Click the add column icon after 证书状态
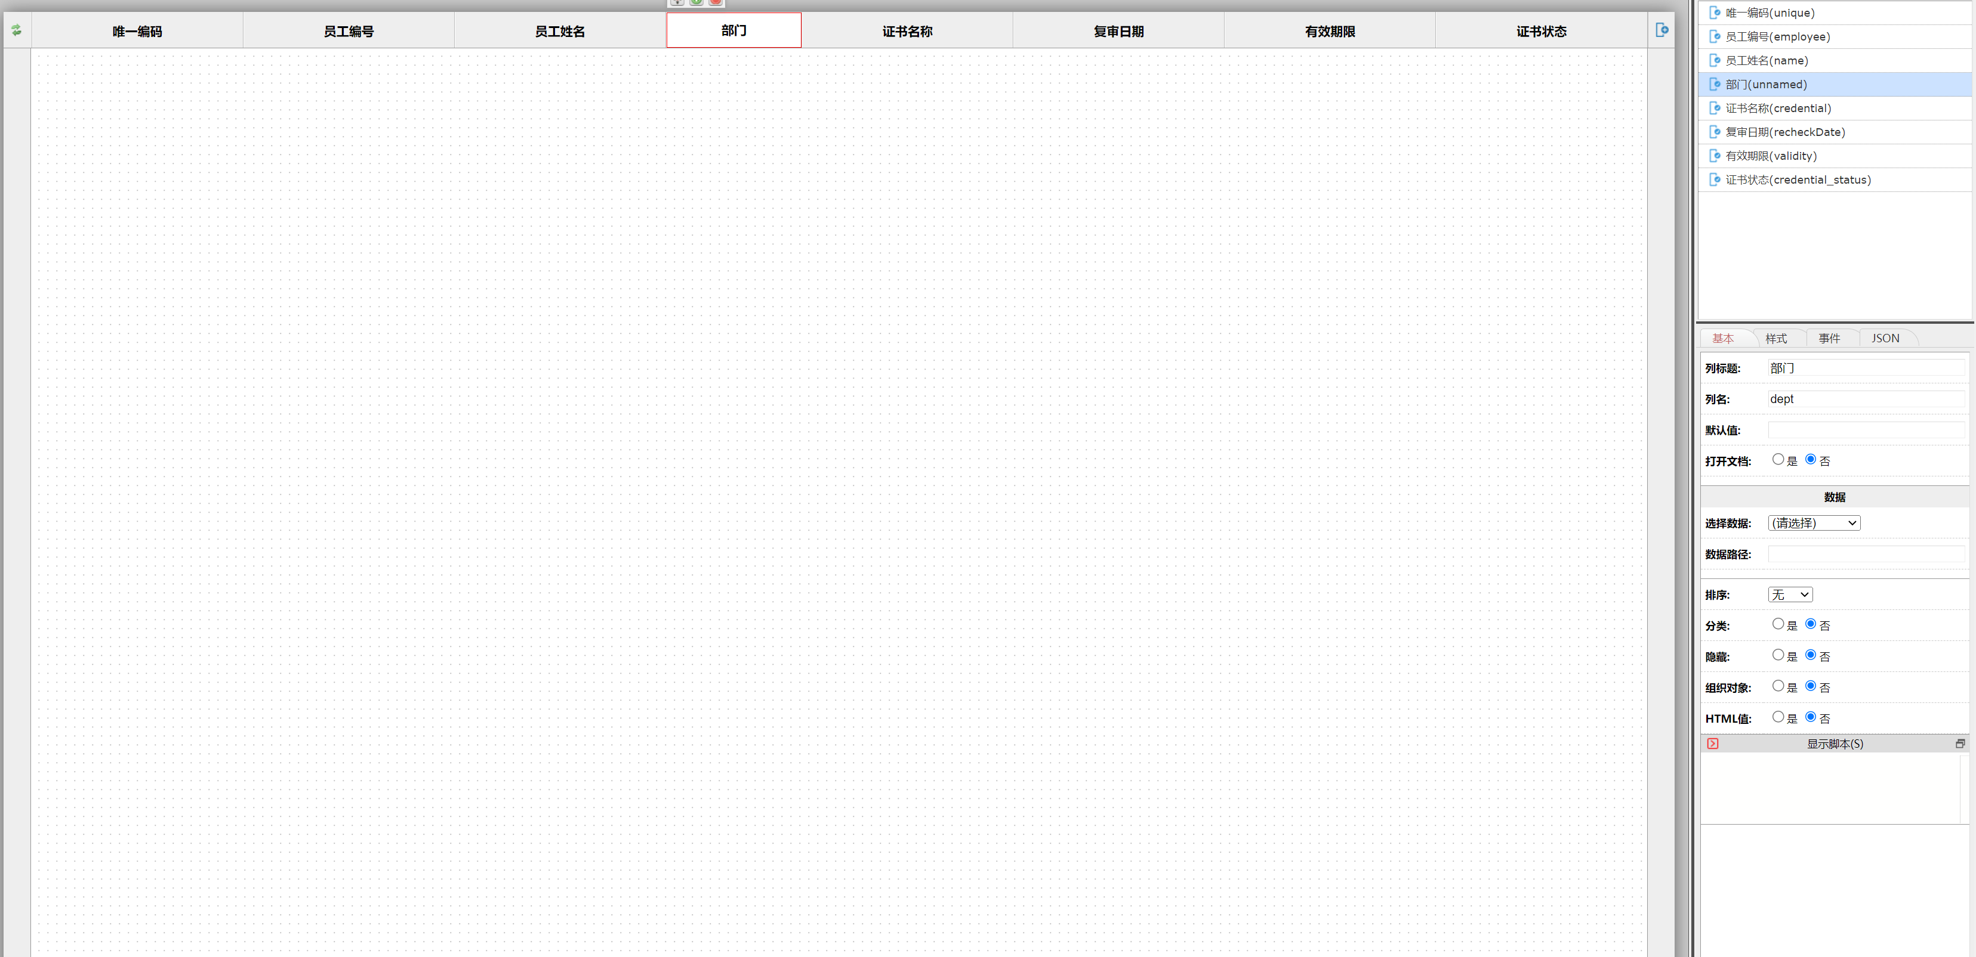 (x=1661, y=30)
